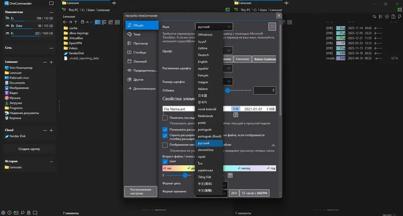Open the Растяжение шрифта dropdown
403x216 pixels.
[229, 68]
